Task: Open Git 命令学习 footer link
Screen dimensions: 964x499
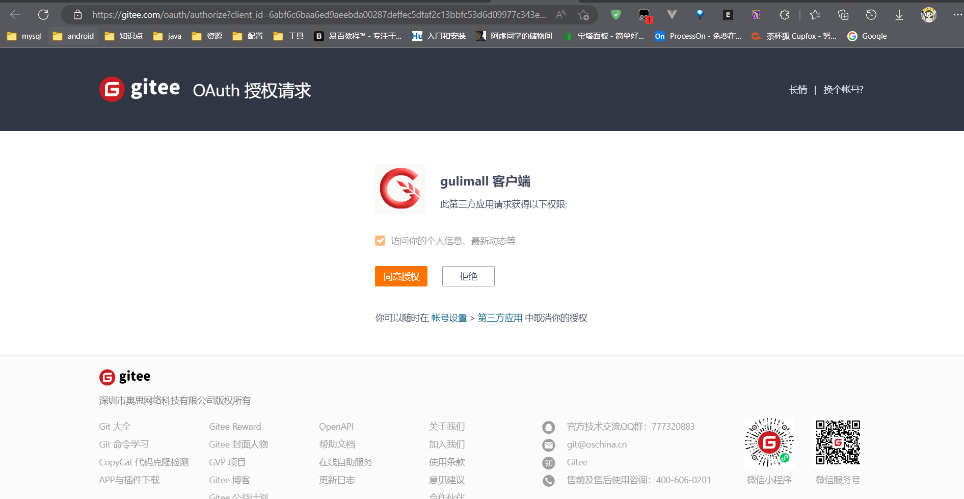Action: click(x=124, y=444)
